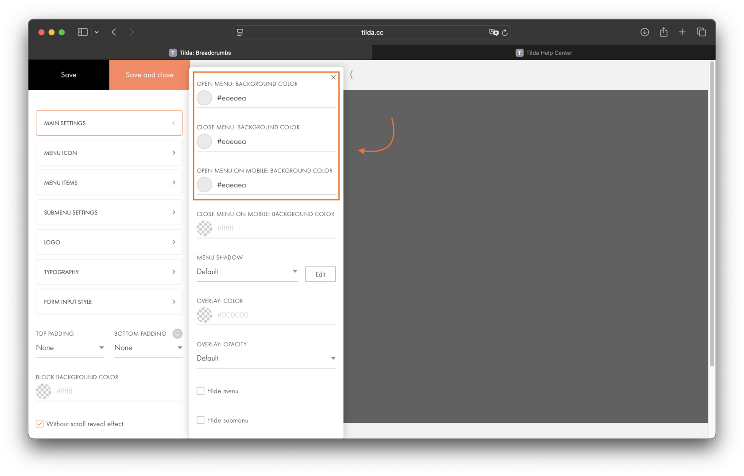The width and height of the screenshot is (744, 476).
Task: Switch to the Tilda Help Center tab
Action: pos(543,53)
